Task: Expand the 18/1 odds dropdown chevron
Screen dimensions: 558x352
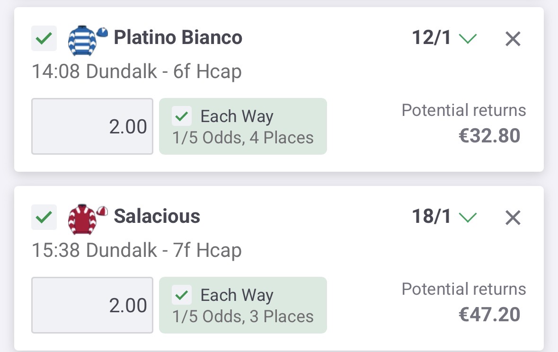Action: (468, 218)
